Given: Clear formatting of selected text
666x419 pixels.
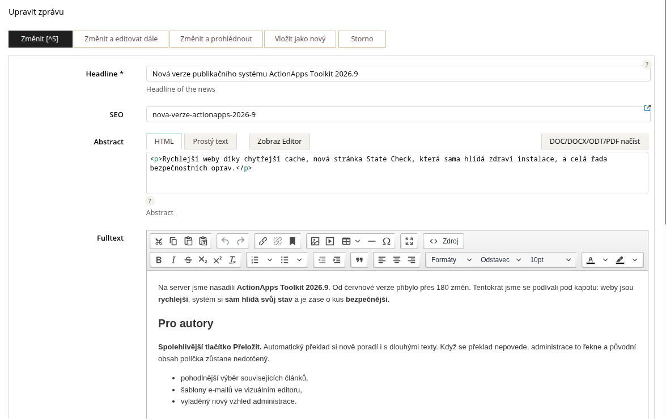Looking at the screenshot, I should point(232,260).
